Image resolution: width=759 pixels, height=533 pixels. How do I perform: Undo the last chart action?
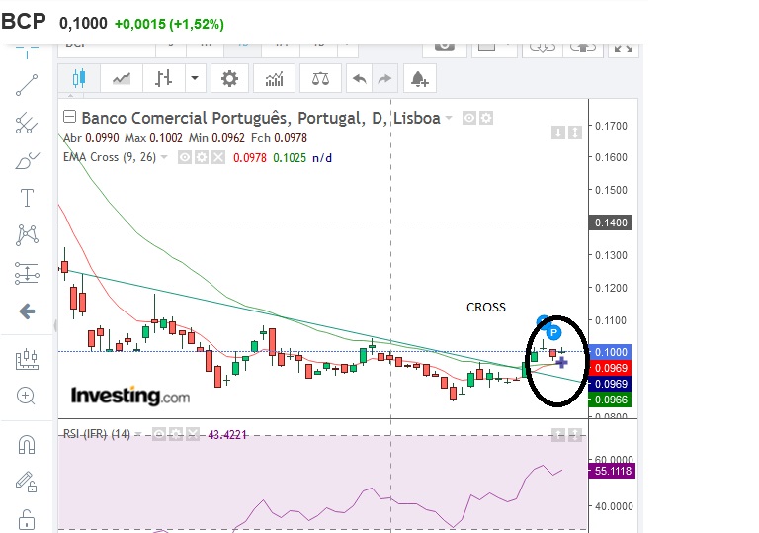359,78
